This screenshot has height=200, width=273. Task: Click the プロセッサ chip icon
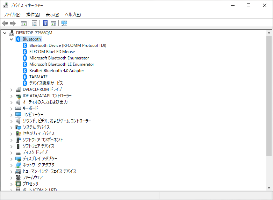[x=18, y=184]
